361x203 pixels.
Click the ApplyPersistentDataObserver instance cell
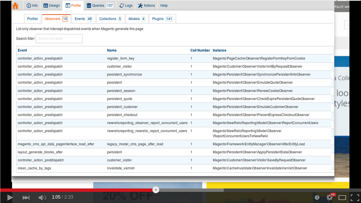tap(258, 152)
